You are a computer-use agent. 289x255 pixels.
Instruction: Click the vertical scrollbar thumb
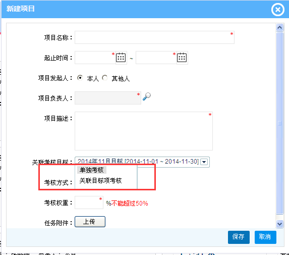tap(279, 123)
